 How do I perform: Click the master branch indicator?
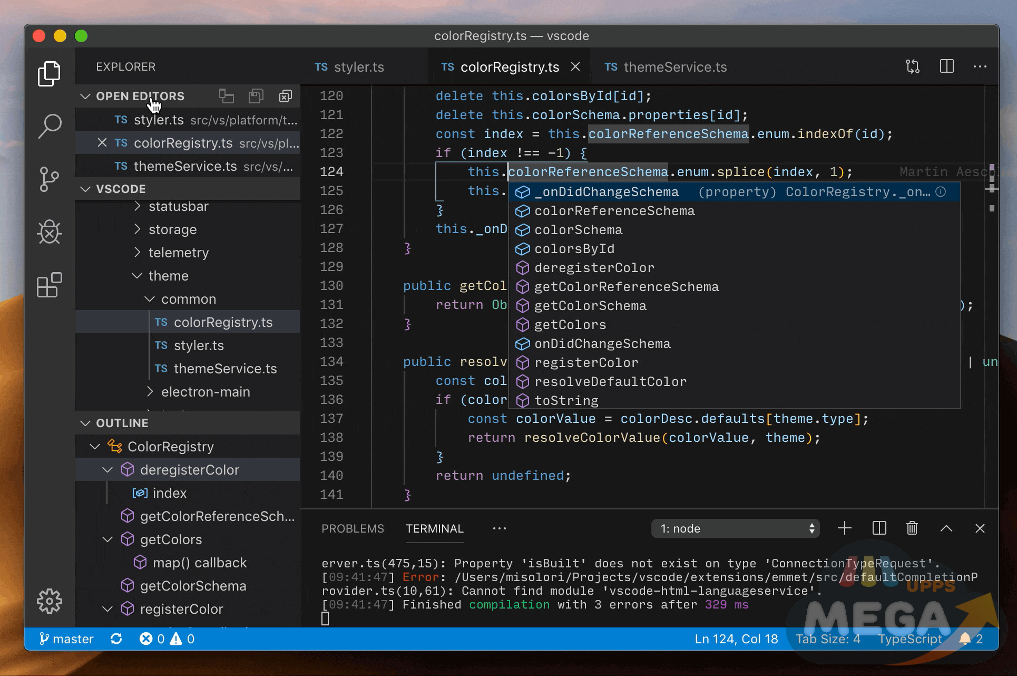coord(66,639)
